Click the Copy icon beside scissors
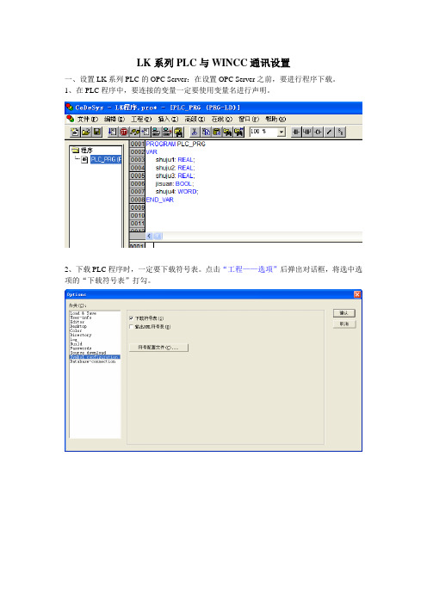 [x=206, y=133]
